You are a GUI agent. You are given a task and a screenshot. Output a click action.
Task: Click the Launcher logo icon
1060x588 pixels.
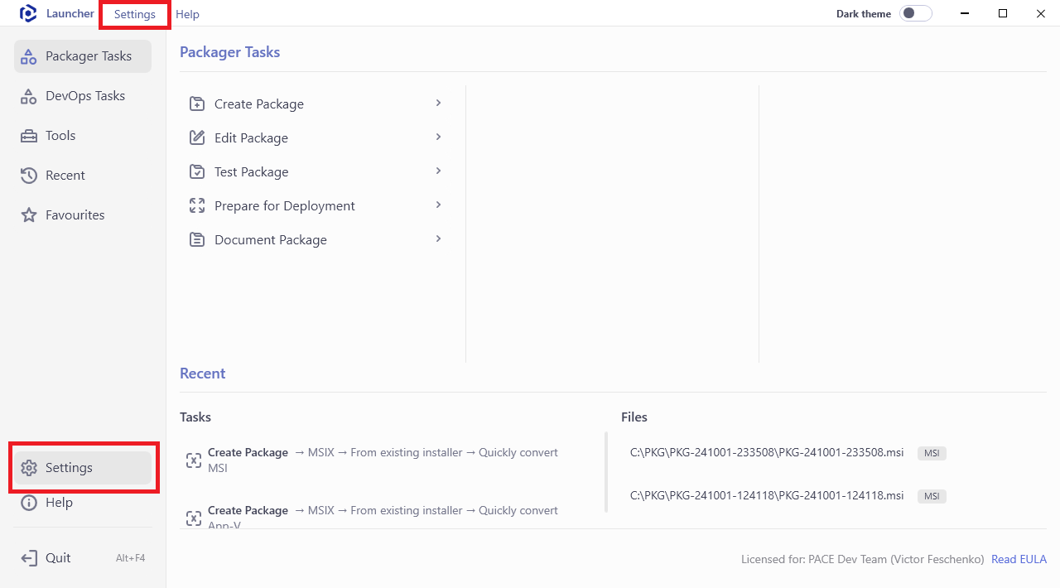[29, 13]
